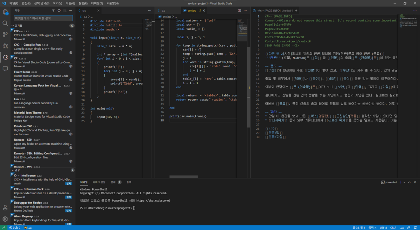Viewport: 420px width, 230px height.
Task: Open the Source Control view
Action: (5, 34)
